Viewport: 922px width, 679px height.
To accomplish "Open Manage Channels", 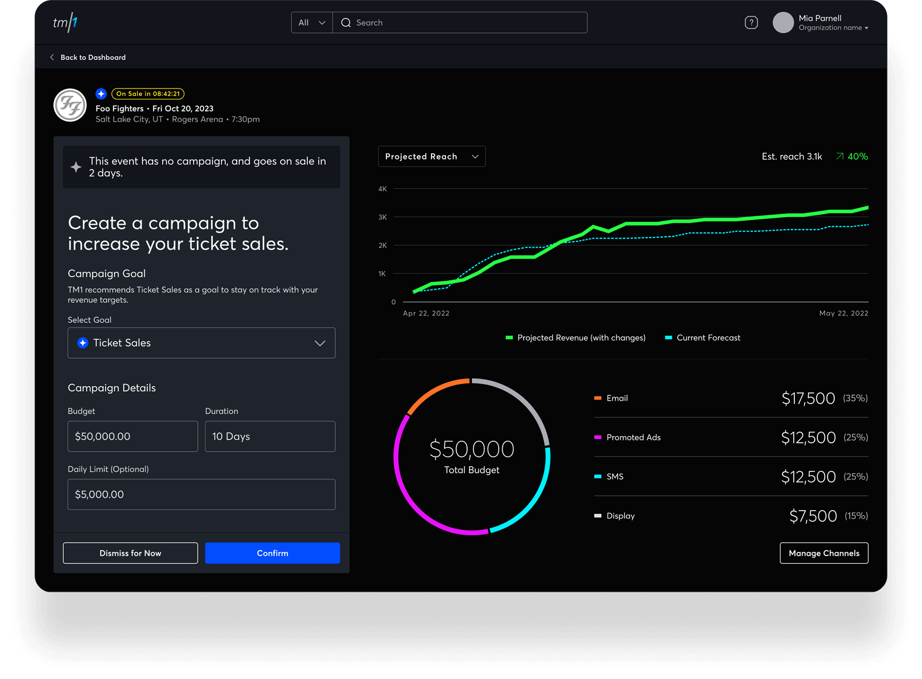I will pos(824,553).
